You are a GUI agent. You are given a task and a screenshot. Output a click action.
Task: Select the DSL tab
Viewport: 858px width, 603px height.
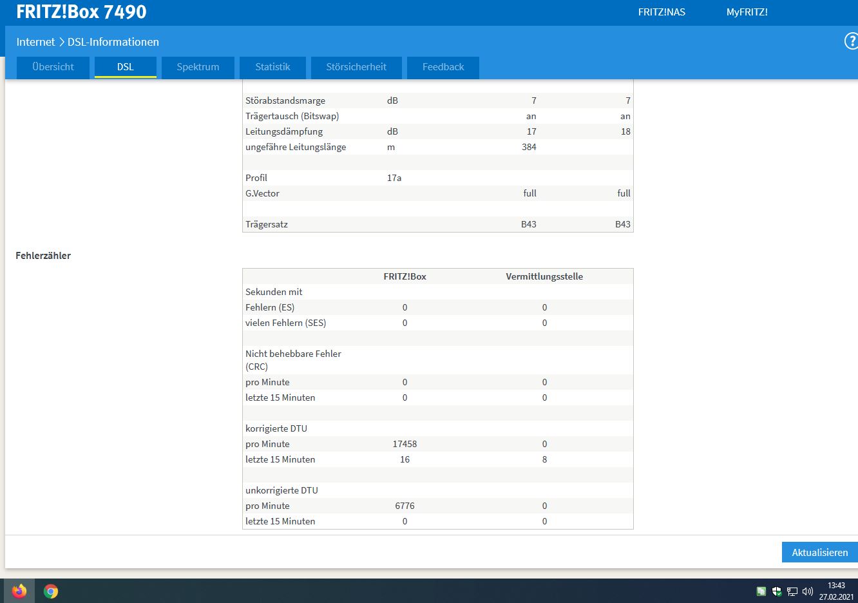tap(126, 67)
